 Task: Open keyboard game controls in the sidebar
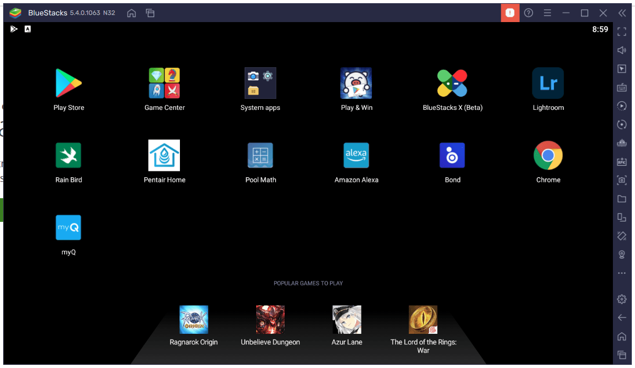[622, 87]
